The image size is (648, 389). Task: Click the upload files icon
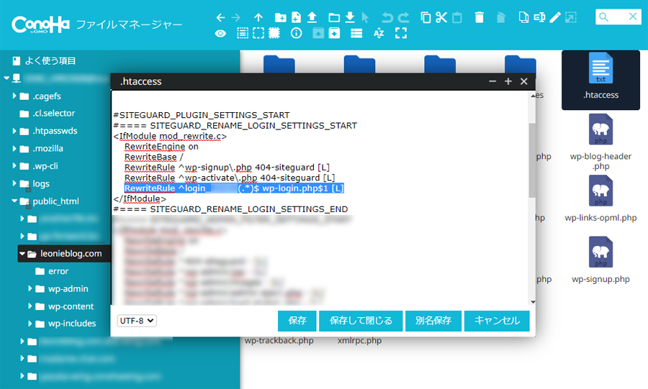(312, 17)
